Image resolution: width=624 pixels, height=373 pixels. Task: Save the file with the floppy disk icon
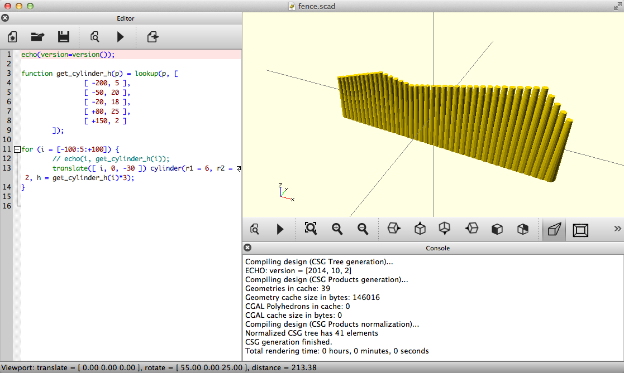[x=64, y=37]
